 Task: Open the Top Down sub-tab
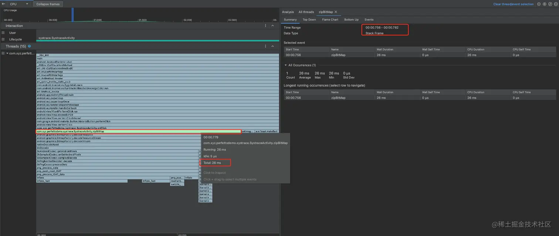[x=309, y=20]
